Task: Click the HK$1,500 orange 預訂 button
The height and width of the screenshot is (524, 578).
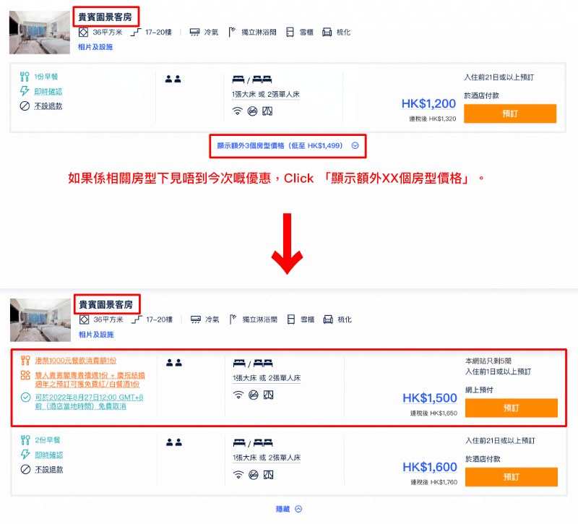Action: (x=512, y=408)
